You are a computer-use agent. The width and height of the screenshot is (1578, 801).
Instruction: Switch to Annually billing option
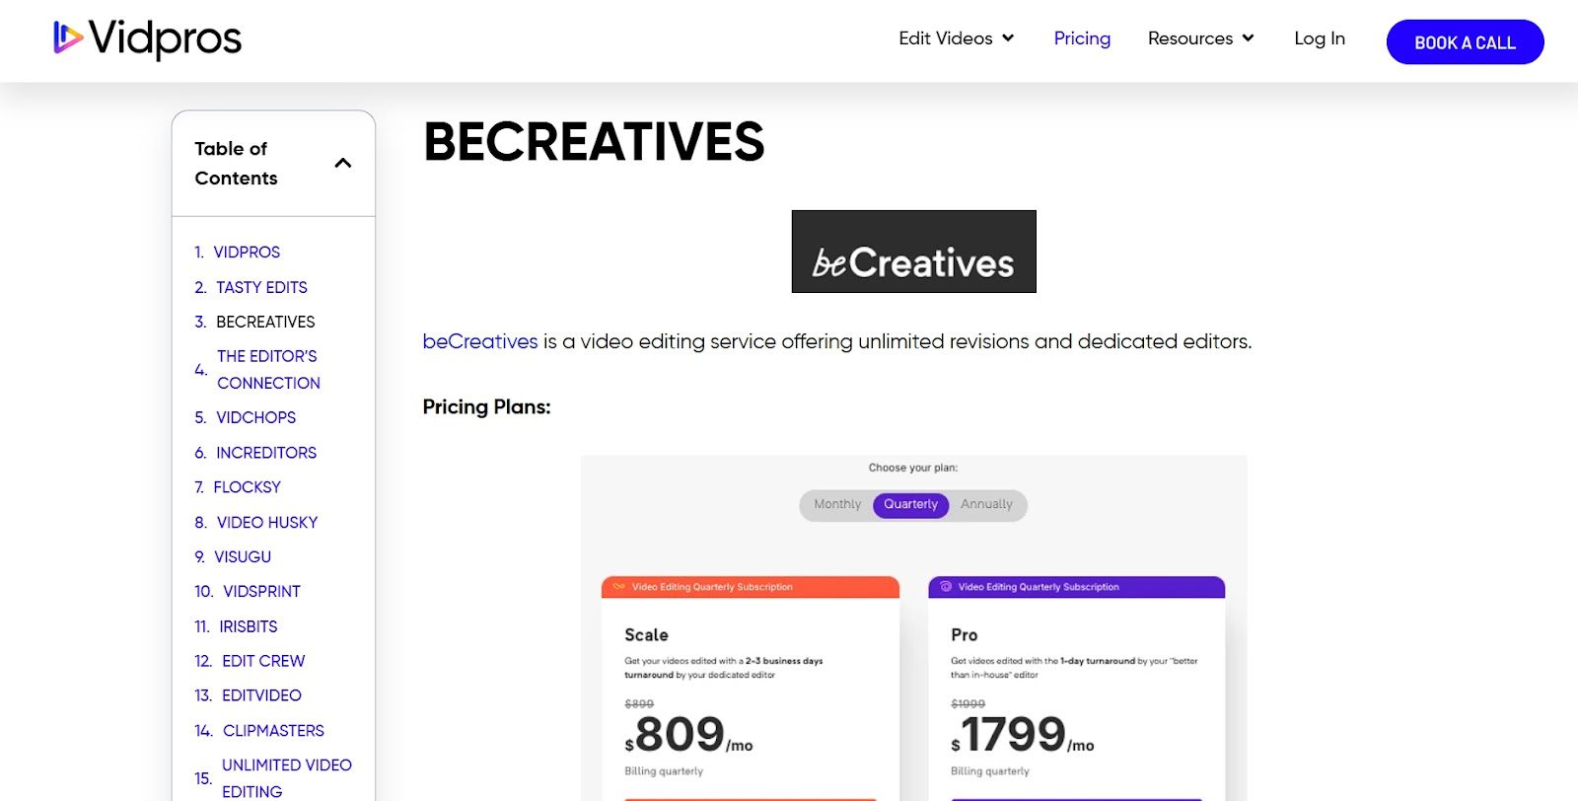[x=986, y=504]
